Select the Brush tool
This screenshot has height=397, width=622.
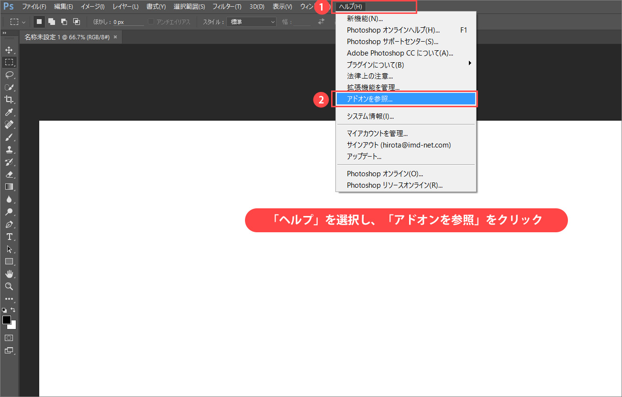[x=9, y=137]
